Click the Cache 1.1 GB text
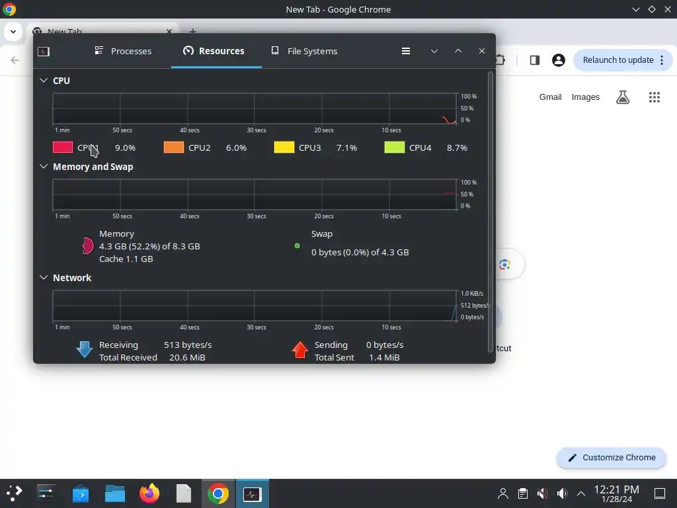 pos(126,259)
